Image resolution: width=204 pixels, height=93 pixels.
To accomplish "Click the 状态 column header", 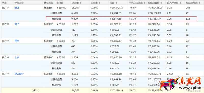I will coord(4,3).
